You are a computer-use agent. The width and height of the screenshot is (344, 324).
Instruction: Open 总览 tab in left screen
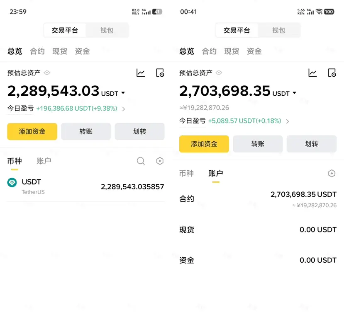pyautogui.click(x=15, y=51)
